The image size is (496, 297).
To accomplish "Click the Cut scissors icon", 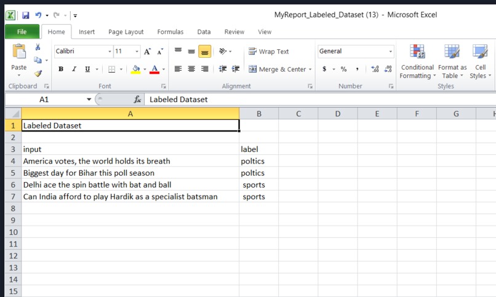I will [38, 47].
